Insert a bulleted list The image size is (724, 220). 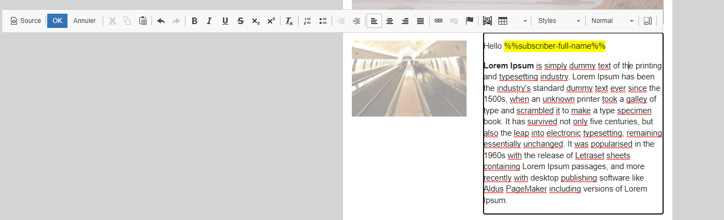(x=323, y=21)
